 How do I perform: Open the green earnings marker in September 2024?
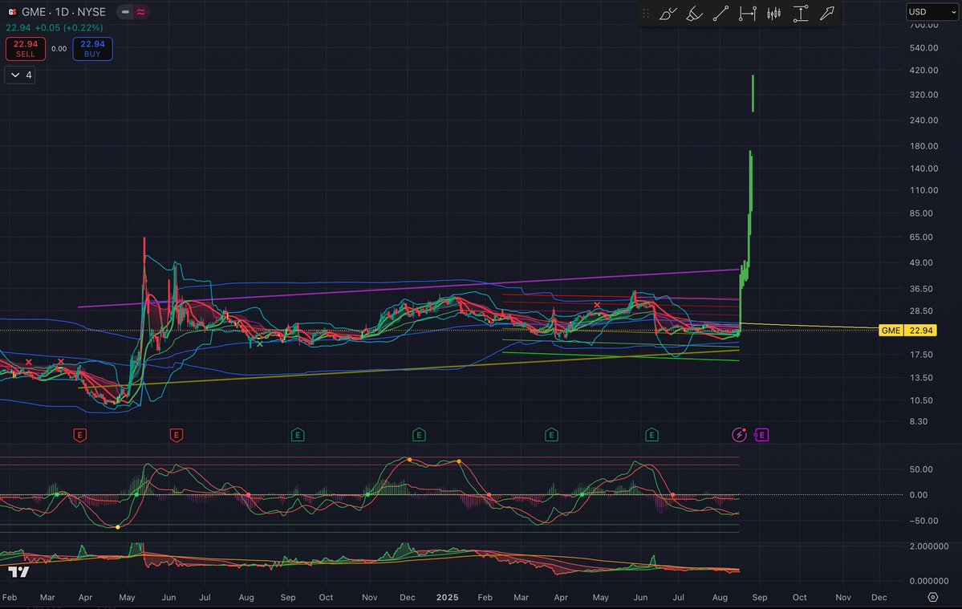[298, 435]
